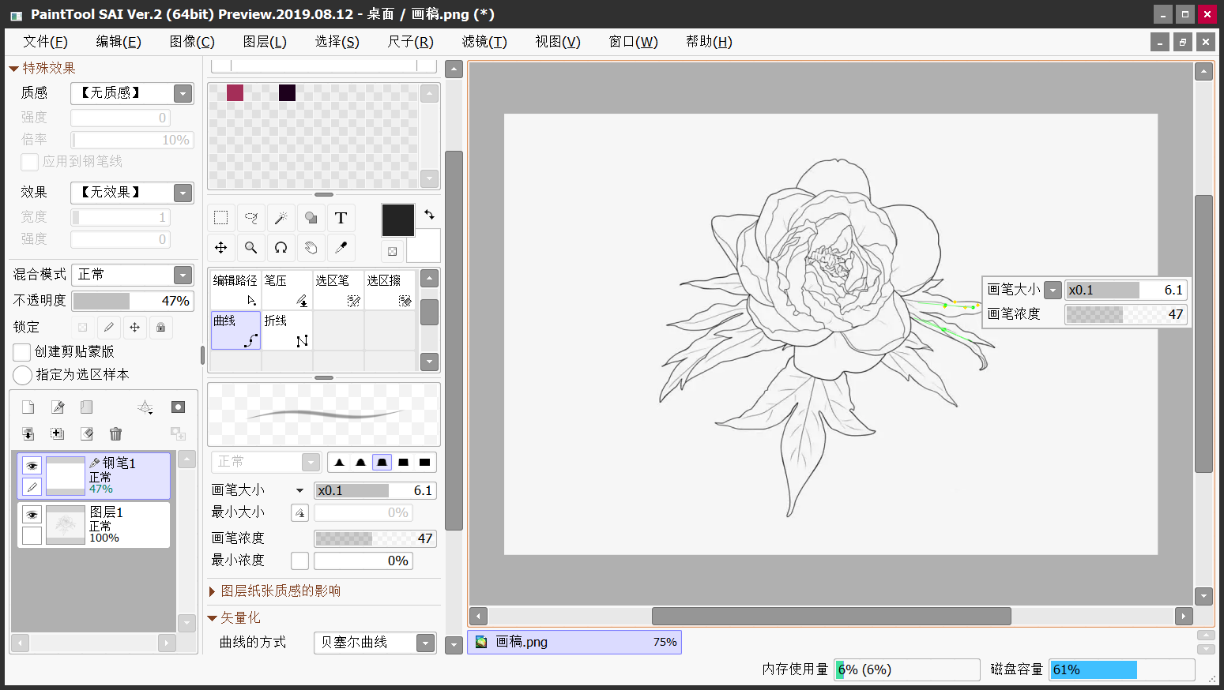Viewport: 1224px width, 690px height.
Task: Create a new pen vector layer
Action: click(58, 407)
